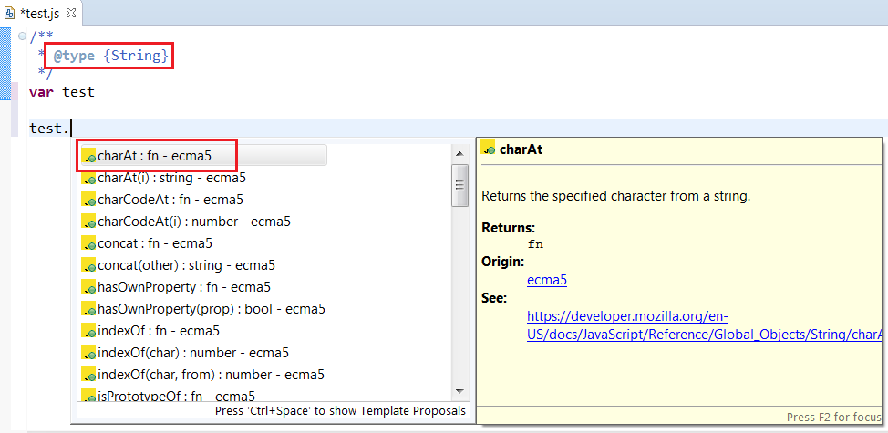888x433 pixels.
Task: Choose 'indexOf(char, from) : number' proposal
Action: coord(202,374)
